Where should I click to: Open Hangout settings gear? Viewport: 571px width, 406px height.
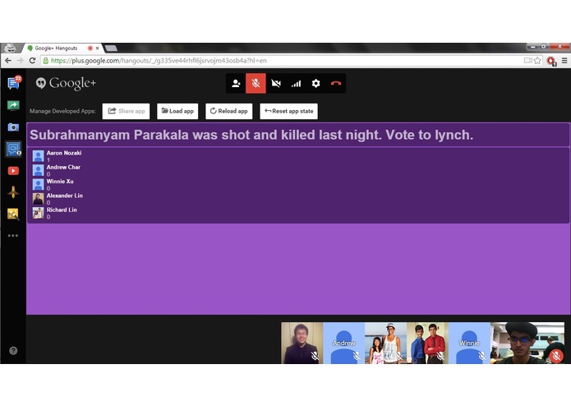pos(315,83)
